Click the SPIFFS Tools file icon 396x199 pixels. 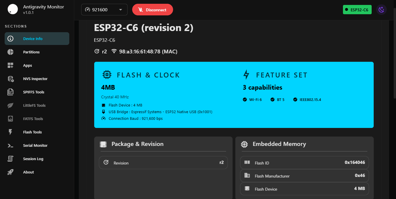point(10,92)
